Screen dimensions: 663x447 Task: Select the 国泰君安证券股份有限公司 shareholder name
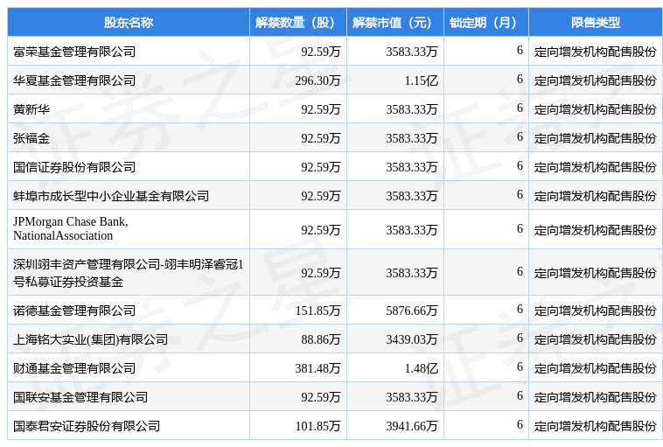(87, 426)
